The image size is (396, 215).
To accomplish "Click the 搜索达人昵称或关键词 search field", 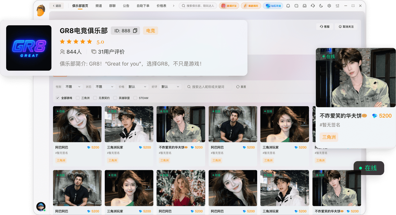I will (x=208, y=87).
